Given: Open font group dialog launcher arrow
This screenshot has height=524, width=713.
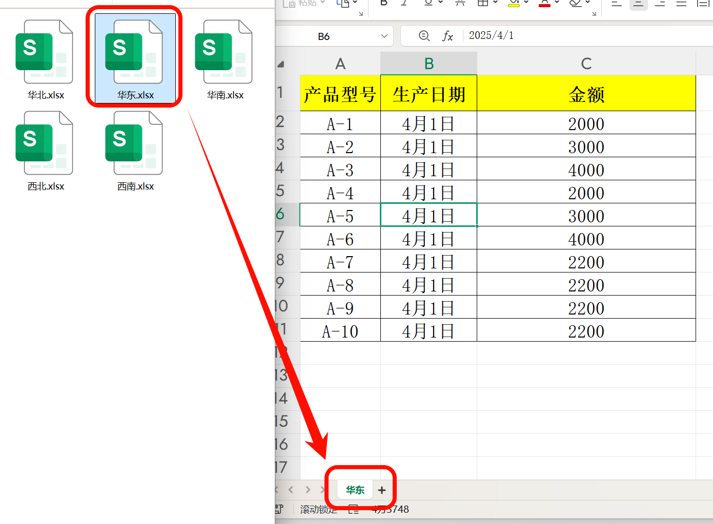Looking at the screenshot, I should (x=594, y=14).
